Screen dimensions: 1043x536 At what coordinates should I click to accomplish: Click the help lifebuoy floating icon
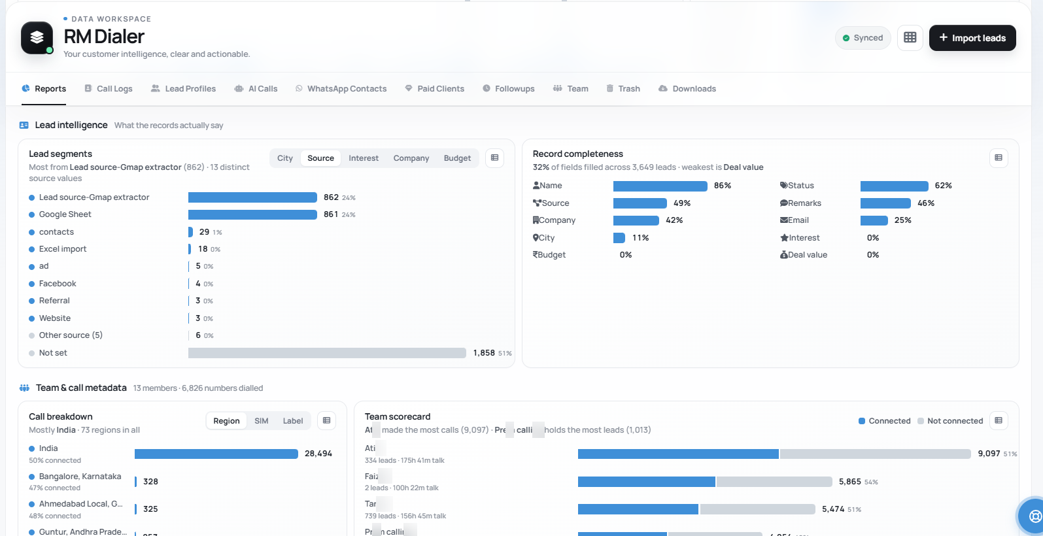[x=1034, y=516]
